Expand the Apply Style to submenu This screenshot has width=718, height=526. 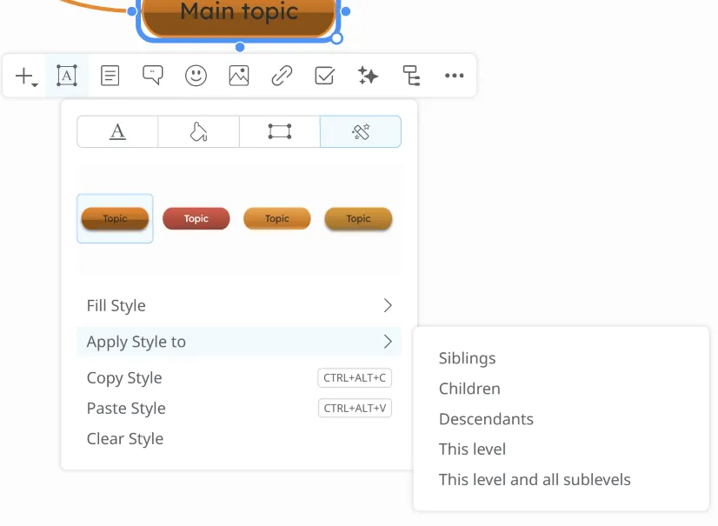point(239,342)
